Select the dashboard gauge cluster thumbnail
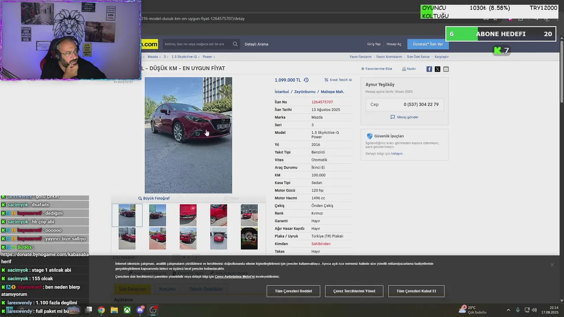 click(249, 239)
